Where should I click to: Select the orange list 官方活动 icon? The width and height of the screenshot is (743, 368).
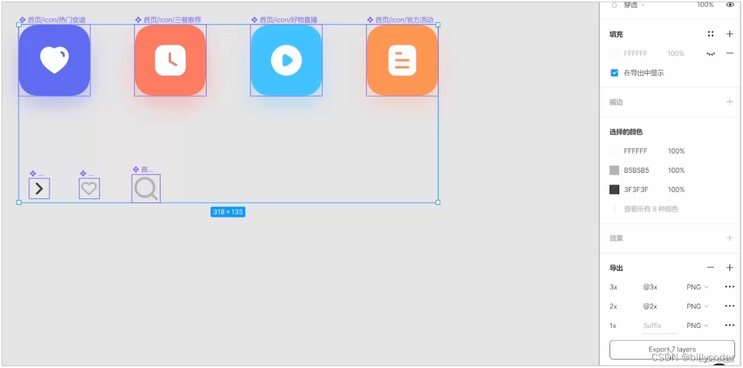402,61
